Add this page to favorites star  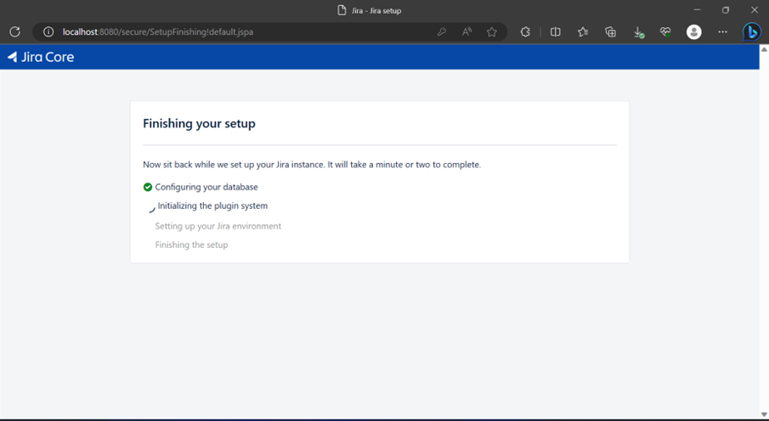492,32
